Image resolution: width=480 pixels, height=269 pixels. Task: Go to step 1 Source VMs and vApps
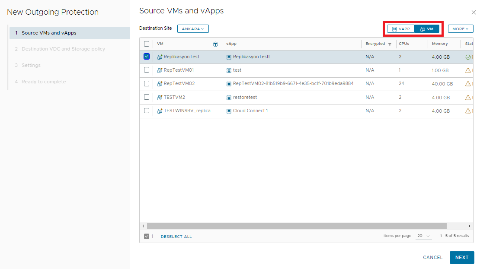[x=70, y=33]
